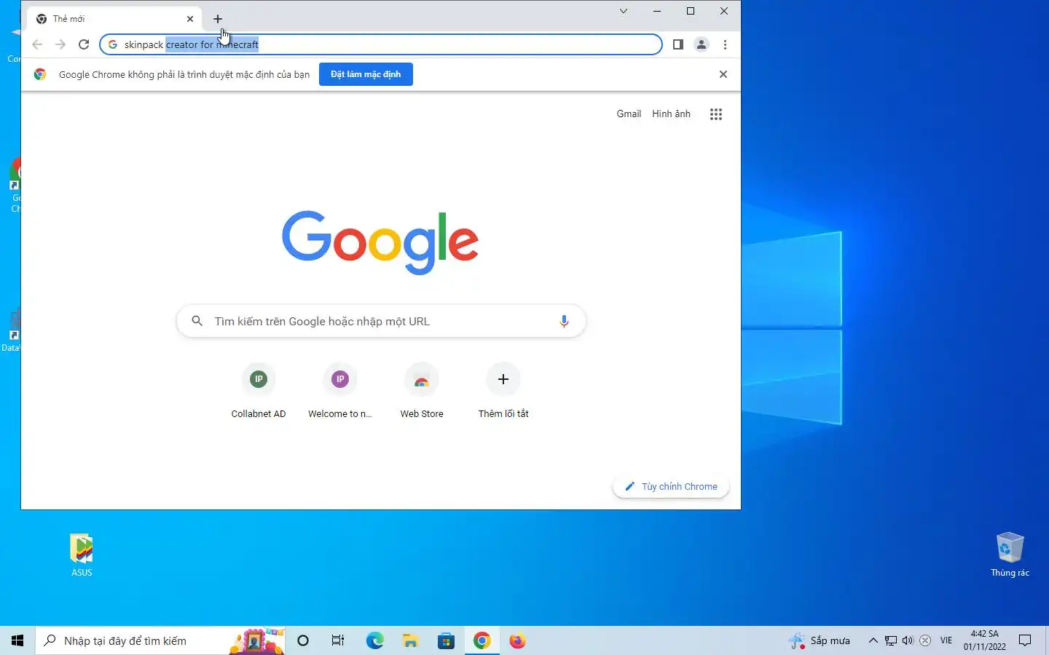Open the notification center
The image size is (1049, 655).
[1025, 640]
